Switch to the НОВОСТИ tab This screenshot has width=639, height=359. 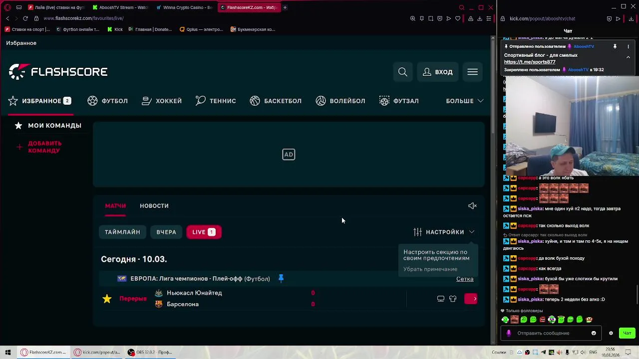pos(154,205)
